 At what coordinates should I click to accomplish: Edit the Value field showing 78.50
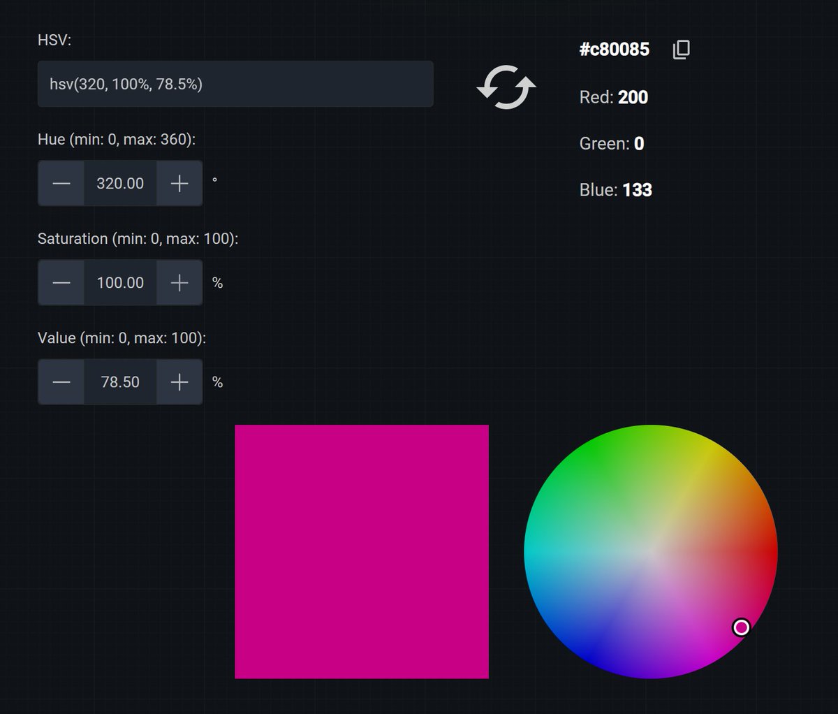click(120, 381)
